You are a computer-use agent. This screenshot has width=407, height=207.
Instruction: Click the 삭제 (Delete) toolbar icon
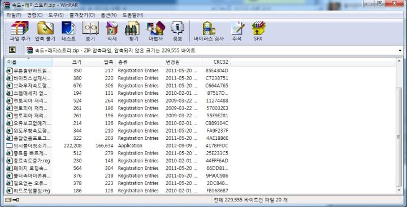pos(112,31)
